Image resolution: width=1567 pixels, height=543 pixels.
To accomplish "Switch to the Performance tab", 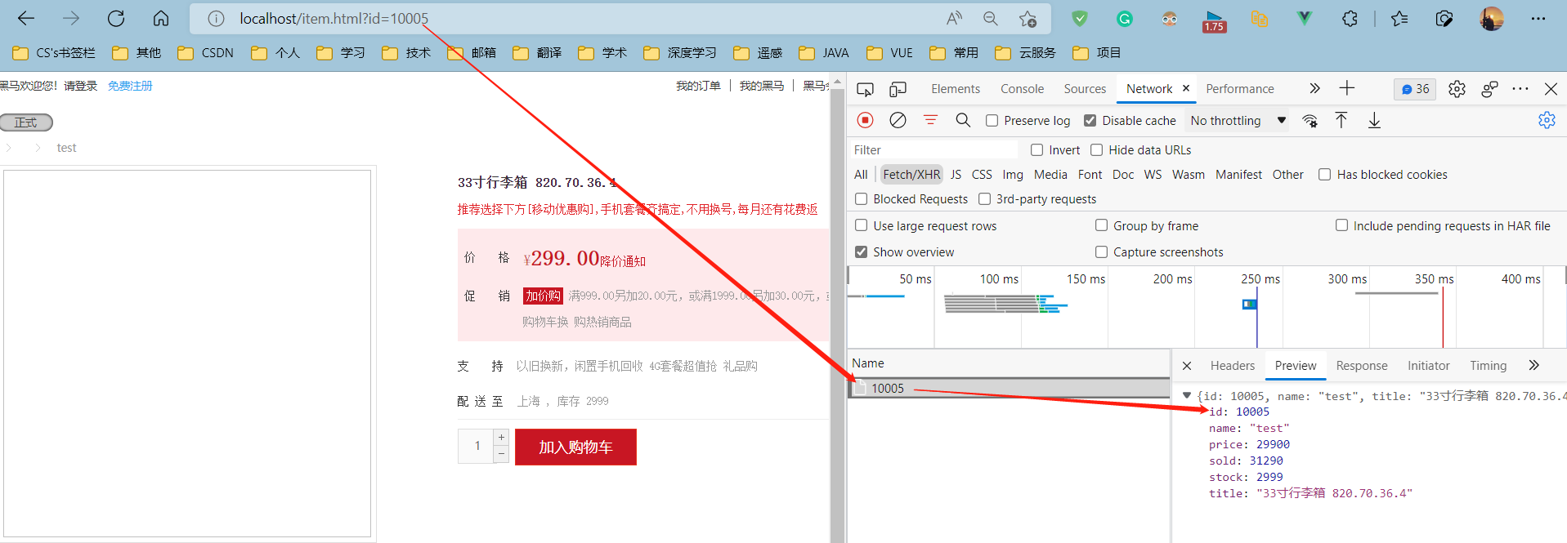I will [1239, 89].
